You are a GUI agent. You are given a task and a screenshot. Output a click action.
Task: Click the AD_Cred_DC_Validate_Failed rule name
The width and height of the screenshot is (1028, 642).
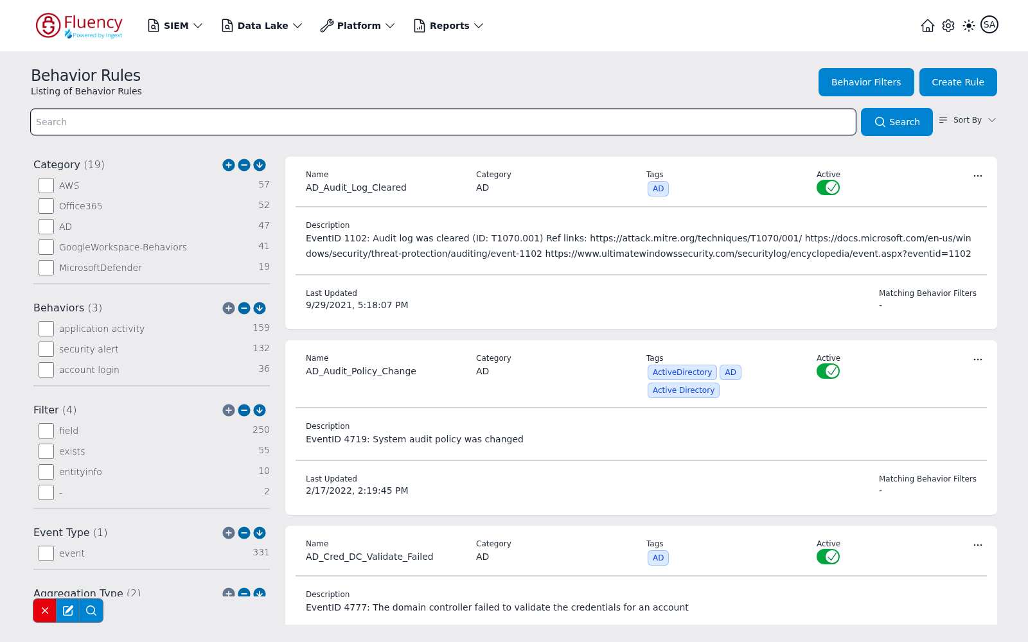(369, 557)
